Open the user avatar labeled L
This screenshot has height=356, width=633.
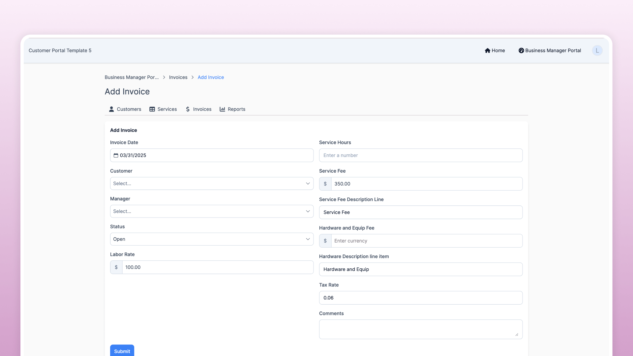(597, 50)
